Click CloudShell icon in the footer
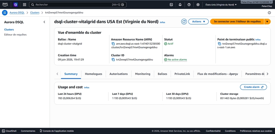 pos(3,131)
